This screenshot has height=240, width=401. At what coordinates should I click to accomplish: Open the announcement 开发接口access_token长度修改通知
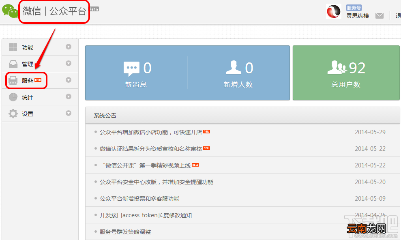click(146, 215)
